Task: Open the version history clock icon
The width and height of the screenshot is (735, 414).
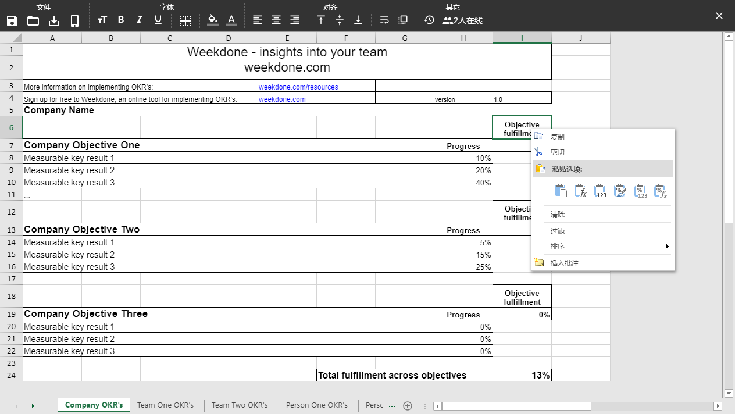Action: click(429, 20)
